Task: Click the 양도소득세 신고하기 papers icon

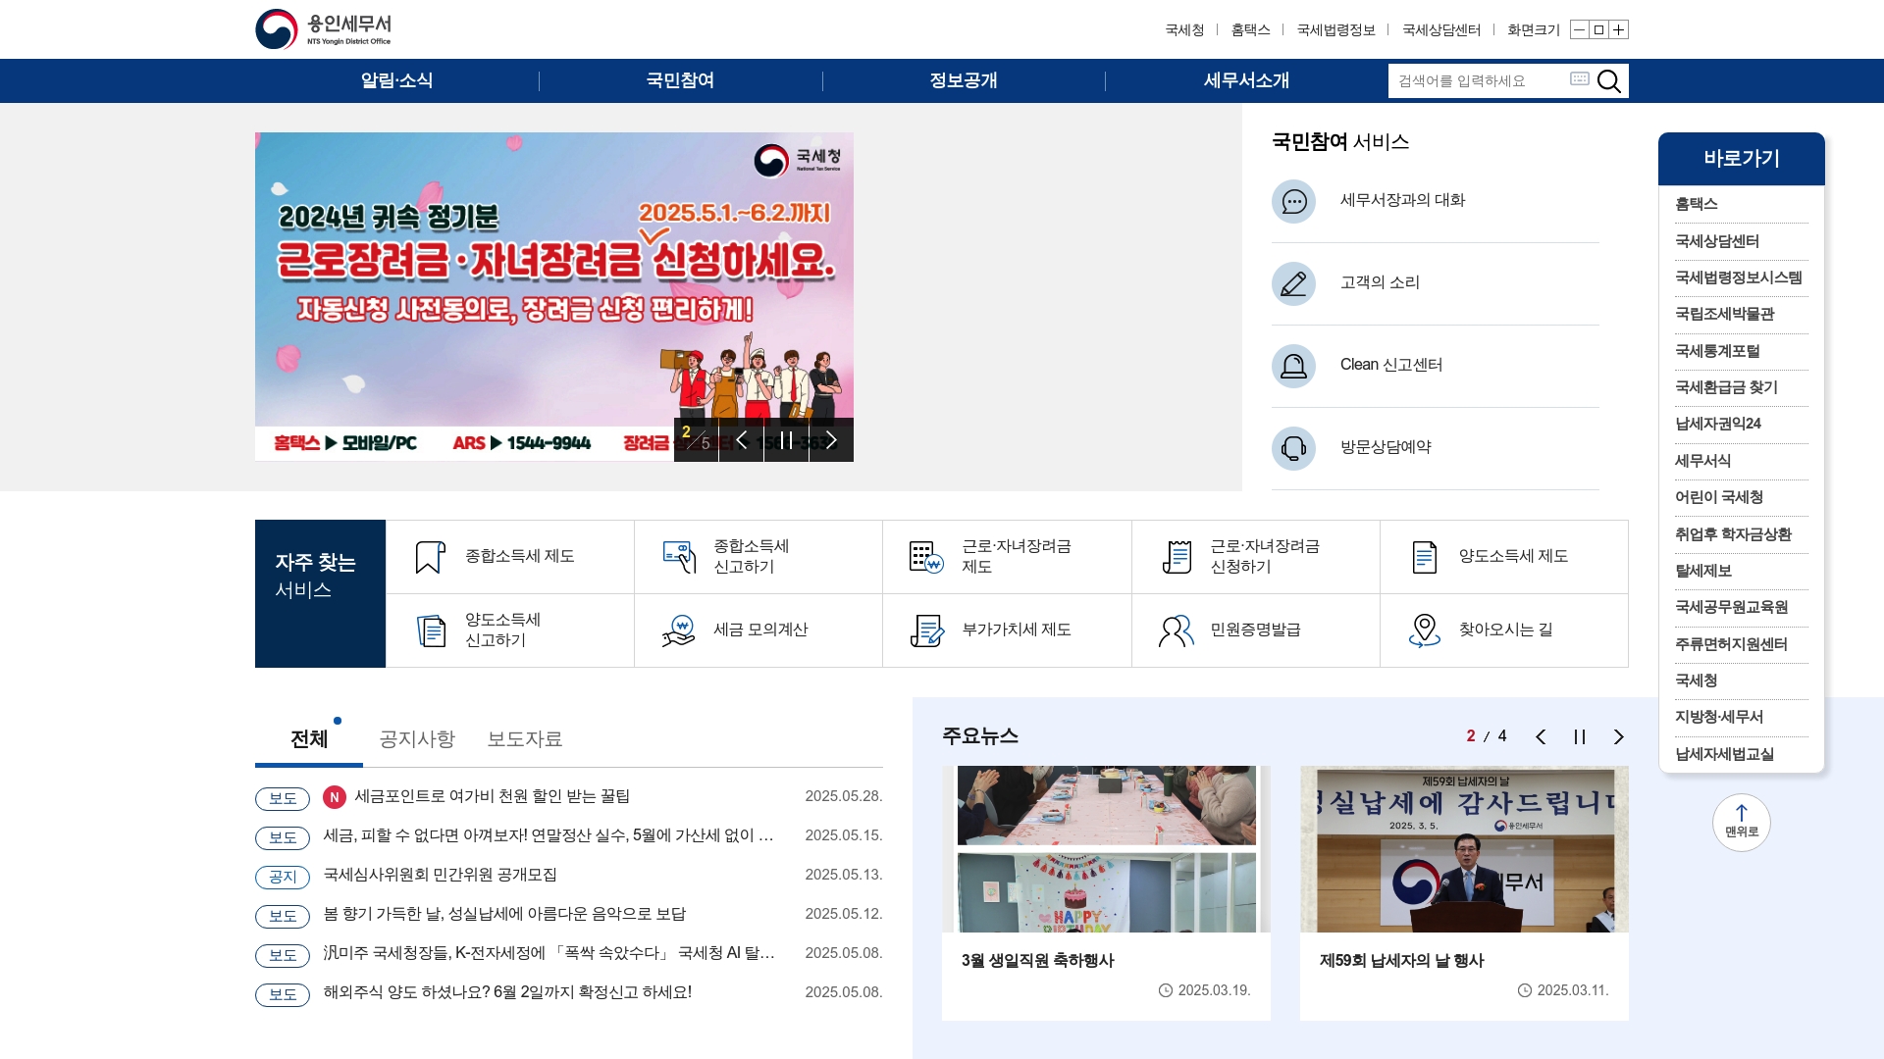Action: coord(431,630)
